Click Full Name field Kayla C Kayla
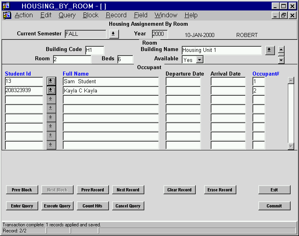Image resolution: width=299 pixels, height=236 pixels. 111,90
